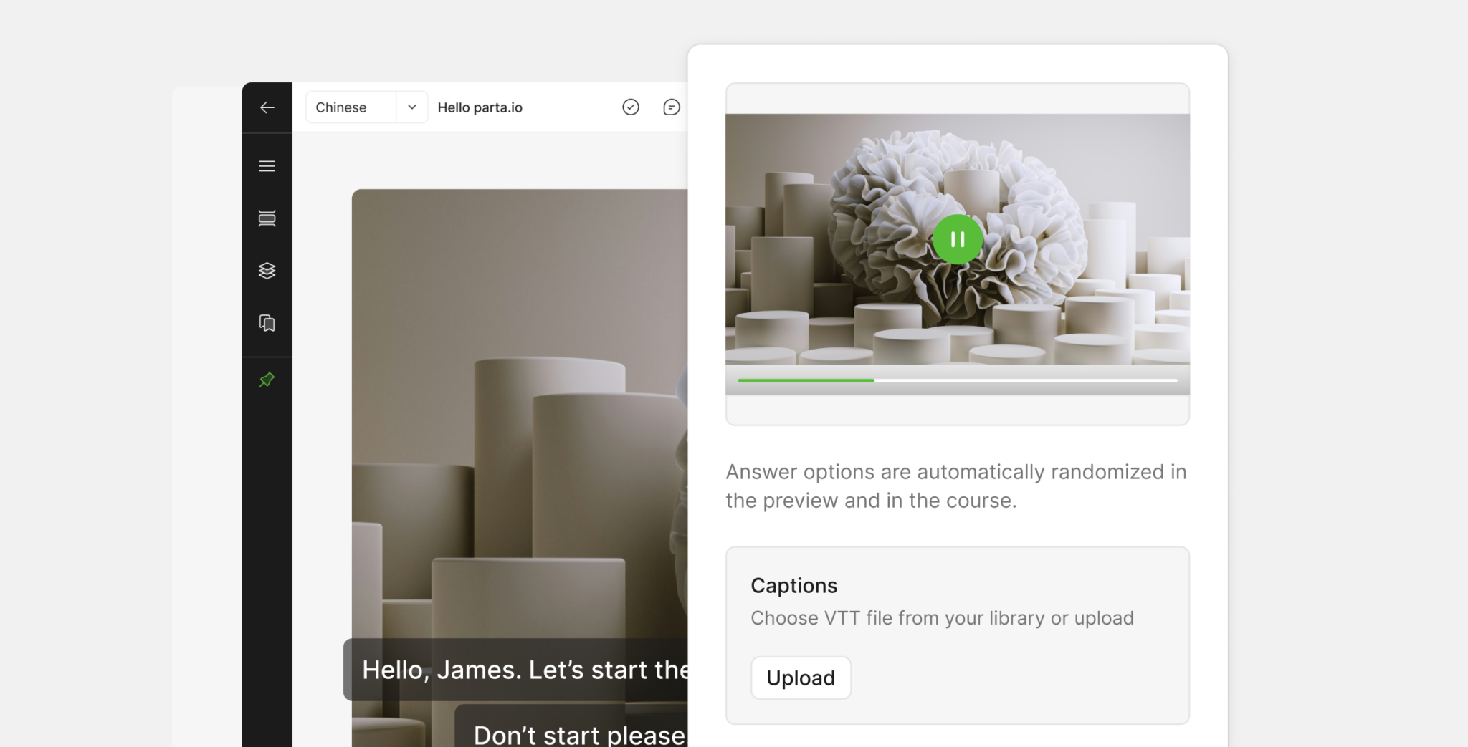This screenshot has height=747, width=1468.
Task: Click the Captions section heading
Action: [794, 586]
